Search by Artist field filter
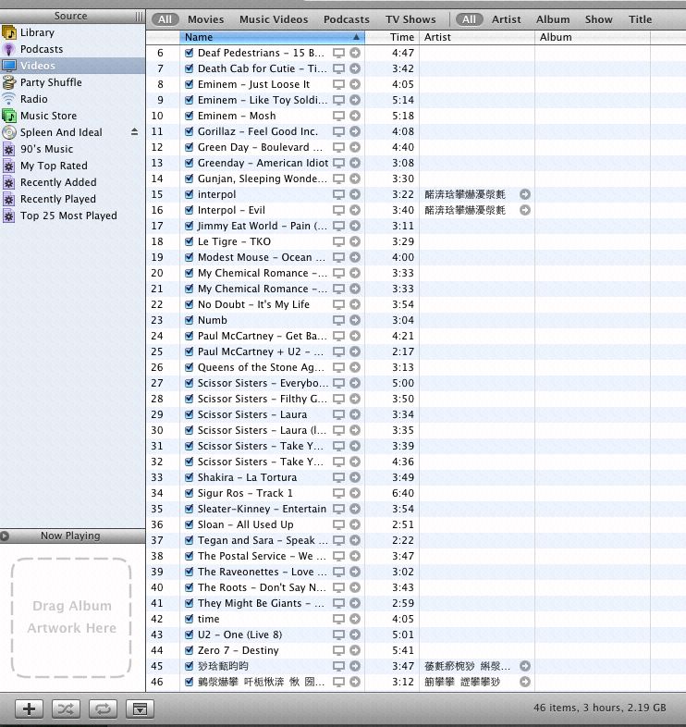Image resolution: width=686 pixels, height=727 pixels. (x=506, y=19)
